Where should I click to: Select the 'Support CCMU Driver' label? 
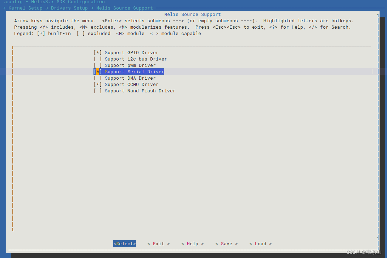tap(132, 85)
